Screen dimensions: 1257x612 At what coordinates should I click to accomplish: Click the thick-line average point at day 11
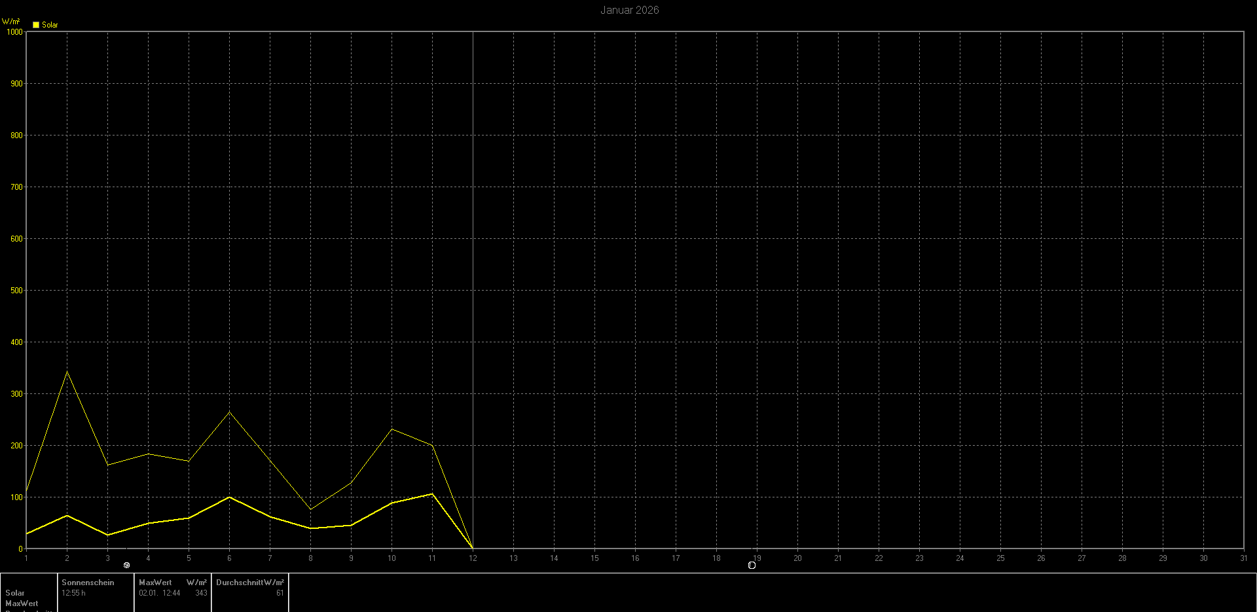(x=432, y=494)
